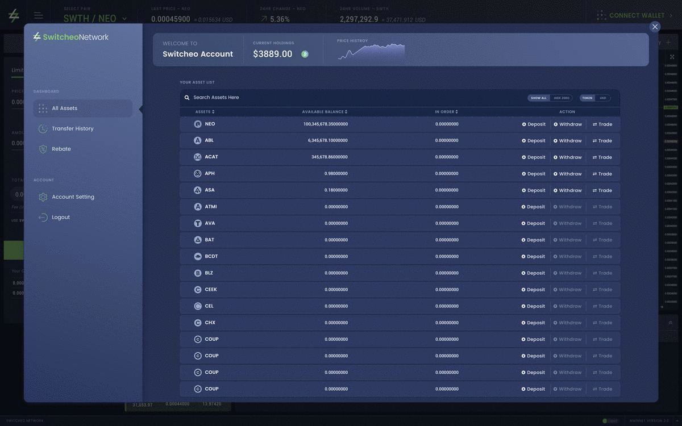This screenshot has height=426, width=682.
Task: Click the CEL token icon
Action: [x=198, y=306]
